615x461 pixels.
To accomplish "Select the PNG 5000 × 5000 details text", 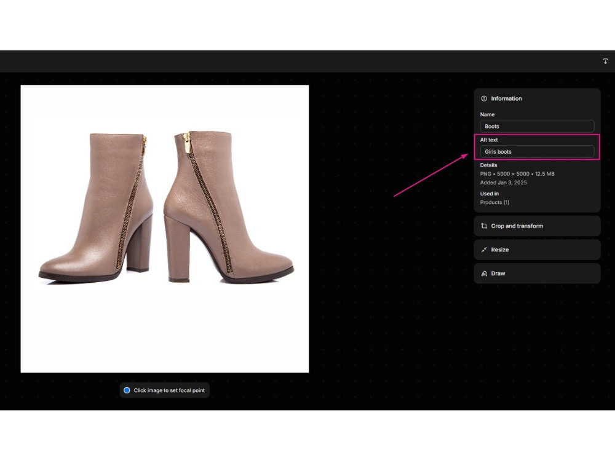I will [517, 174].
